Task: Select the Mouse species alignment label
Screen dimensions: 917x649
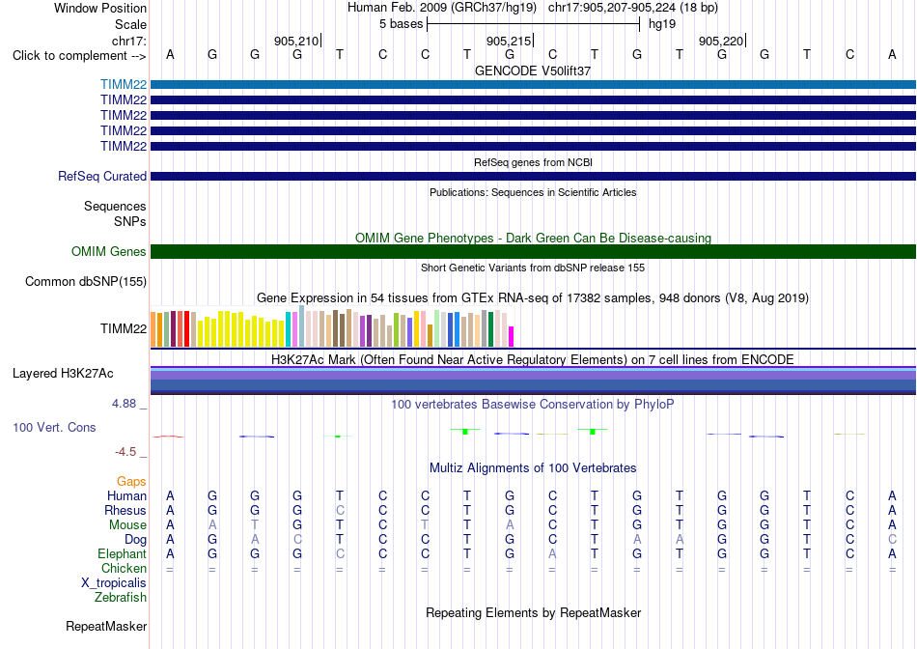Action: [x=127, y=525]
